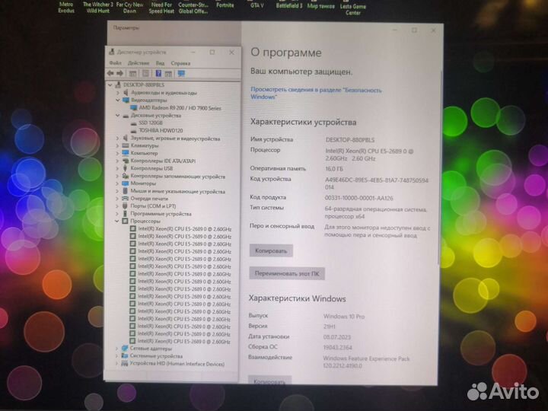Click the port icon beside Порты (COM и LPT)
The image size is (548, 411).
(125, 206)
